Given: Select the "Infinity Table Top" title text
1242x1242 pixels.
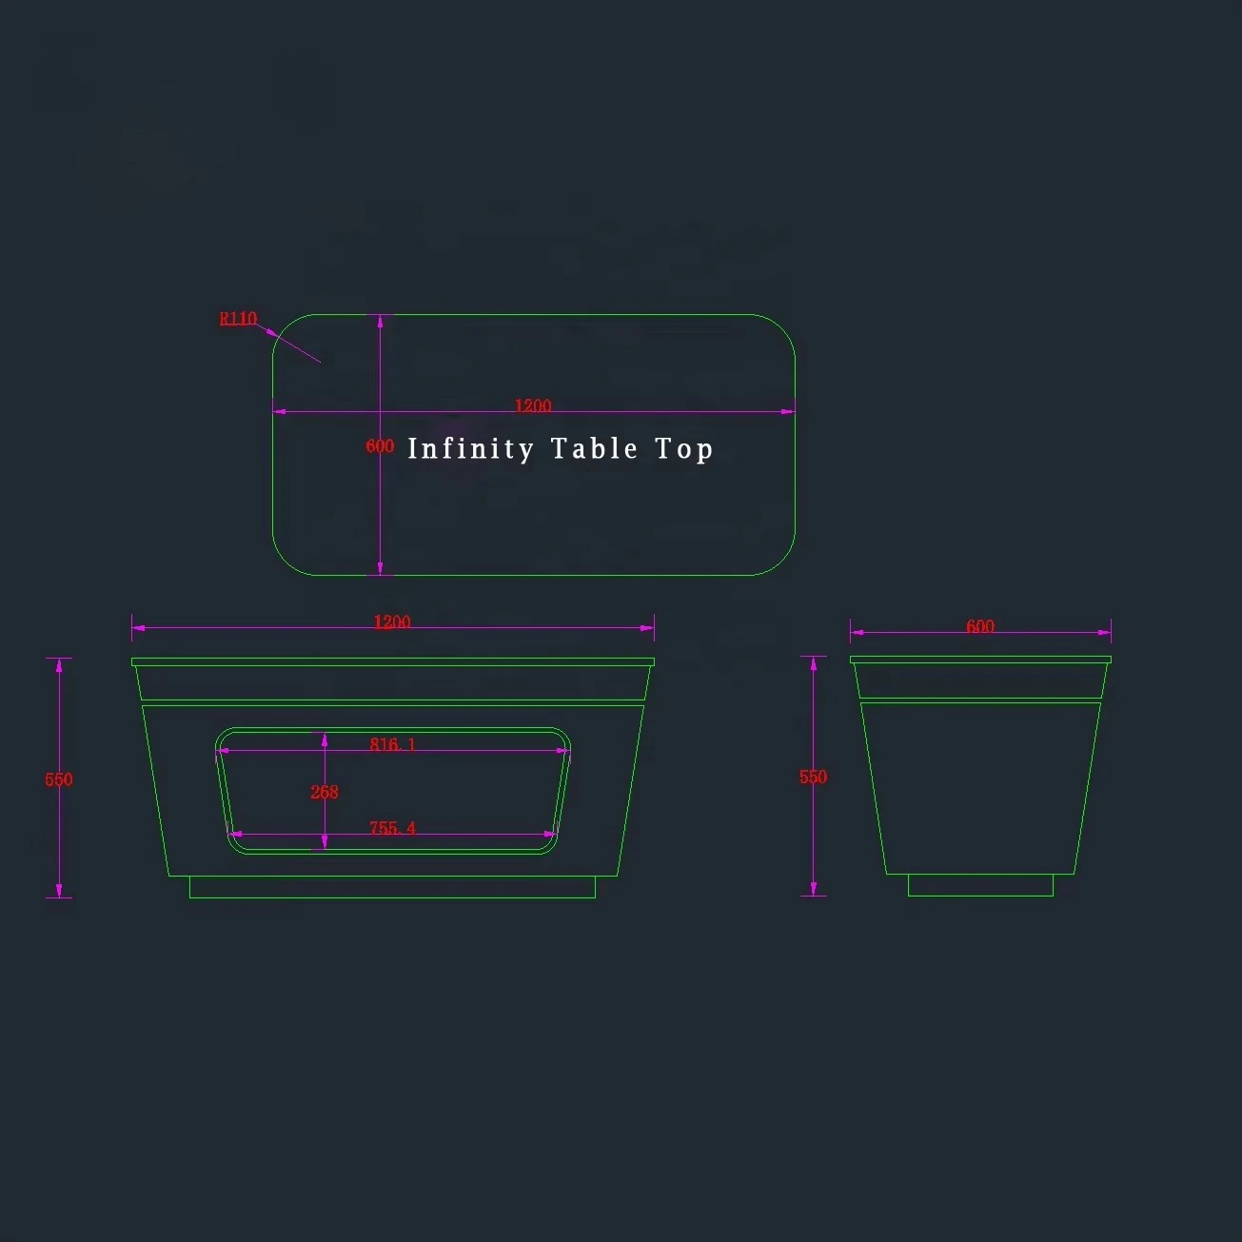Looking at the screenshot, I should point(561,449).
